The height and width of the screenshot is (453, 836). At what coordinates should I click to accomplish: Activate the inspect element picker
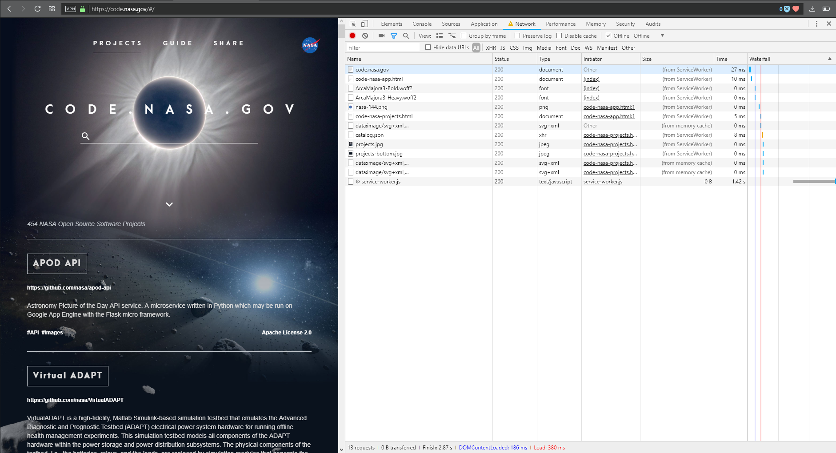[353, 24]
